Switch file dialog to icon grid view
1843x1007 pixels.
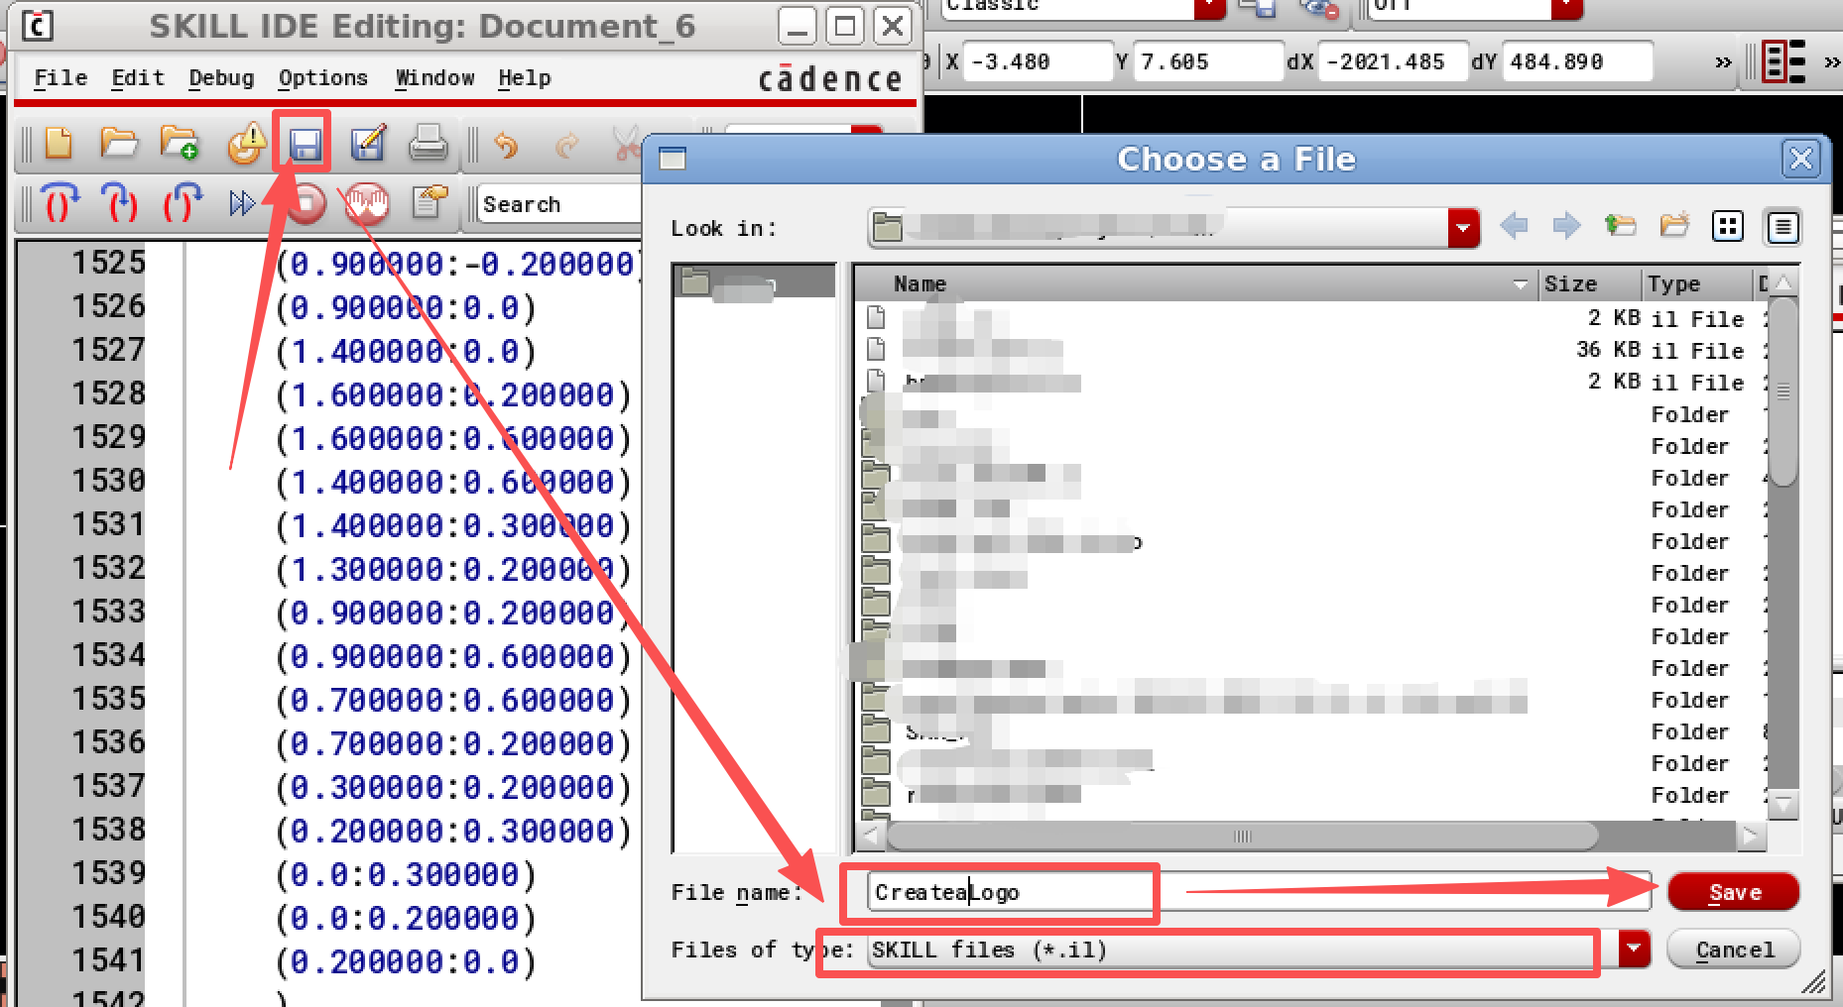click(x=1728, y=227)
